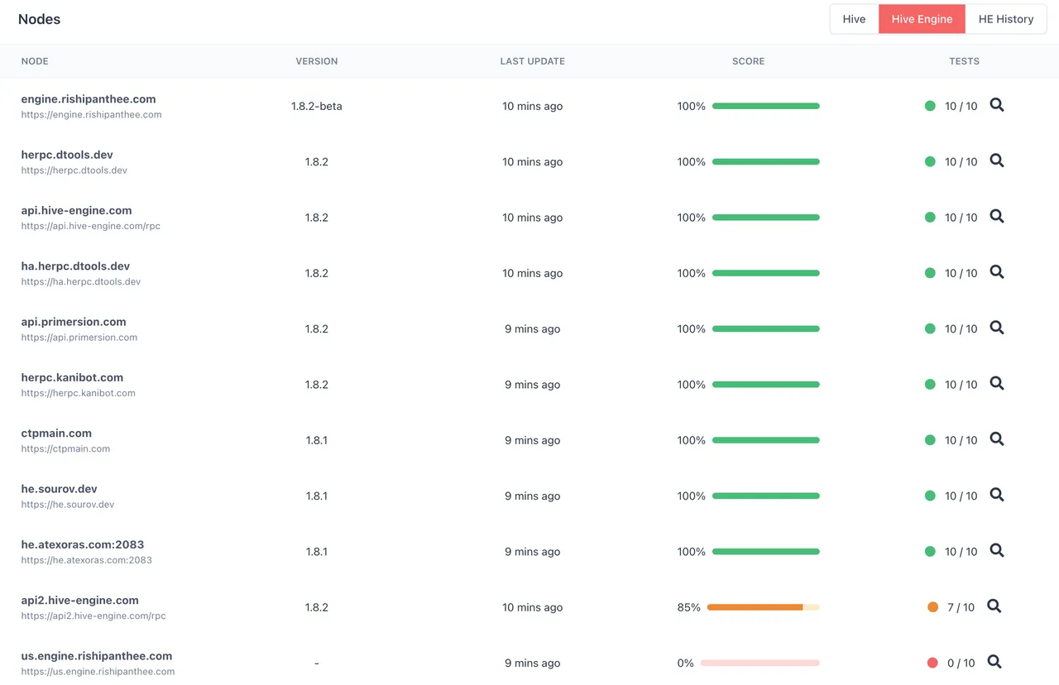This screenshot has width=1059, height=685.
Task: Open URL https://herpc.dtools.dev
Action: coord(74,170)
